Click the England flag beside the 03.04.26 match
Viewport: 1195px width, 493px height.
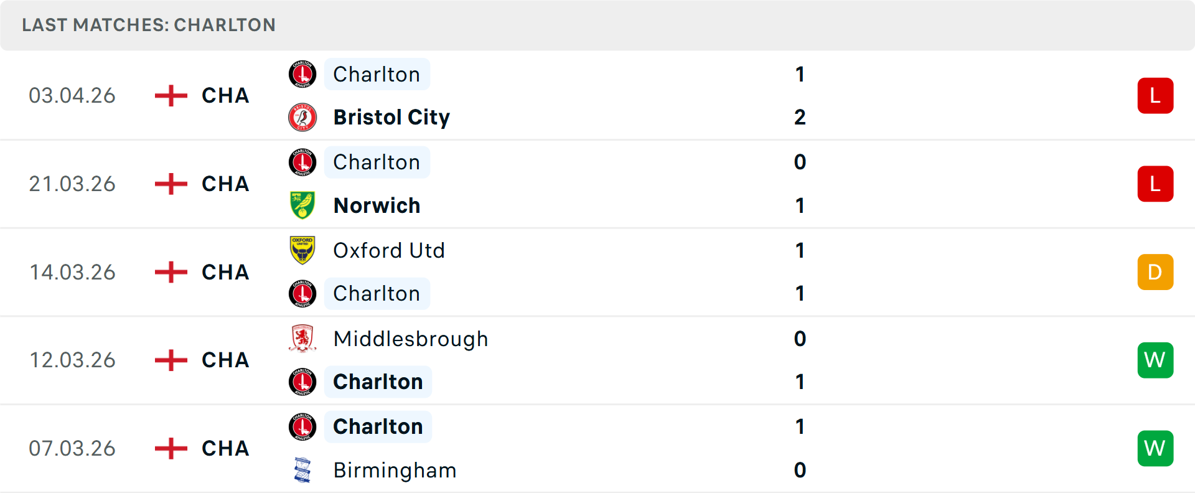(x=169, y=95)
